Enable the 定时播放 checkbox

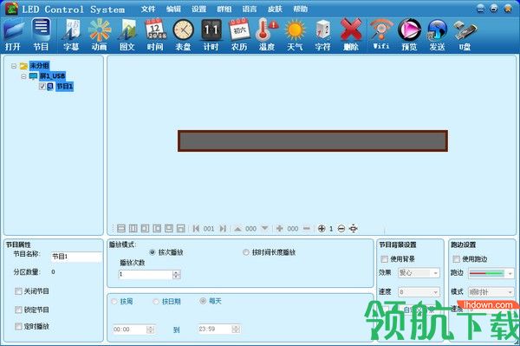click(18, 326)
